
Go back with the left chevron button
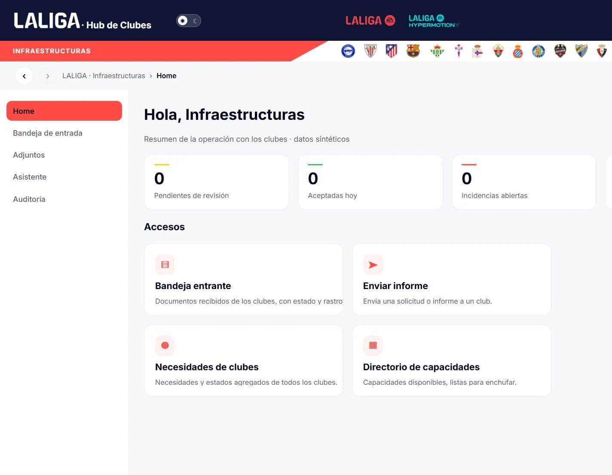[24, 76]
